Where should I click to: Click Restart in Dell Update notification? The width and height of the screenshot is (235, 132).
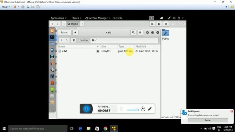208,120
